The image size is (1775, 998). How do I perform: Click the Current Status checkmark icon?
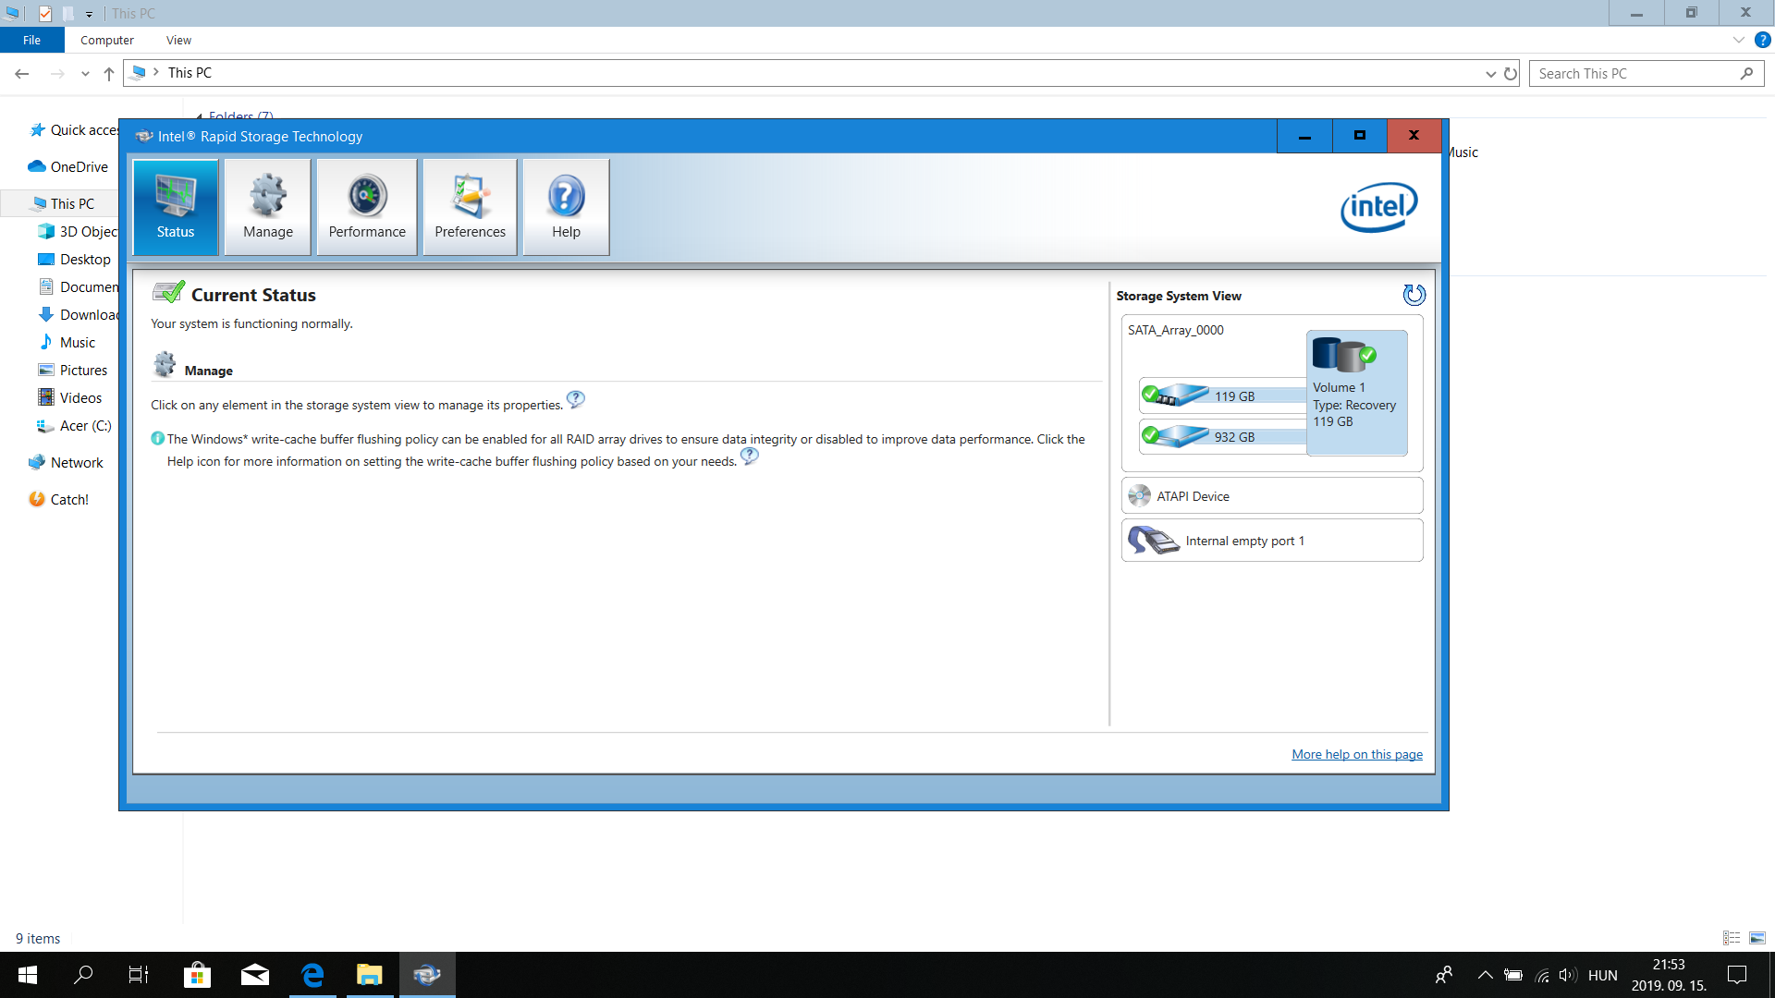point(168,292)
